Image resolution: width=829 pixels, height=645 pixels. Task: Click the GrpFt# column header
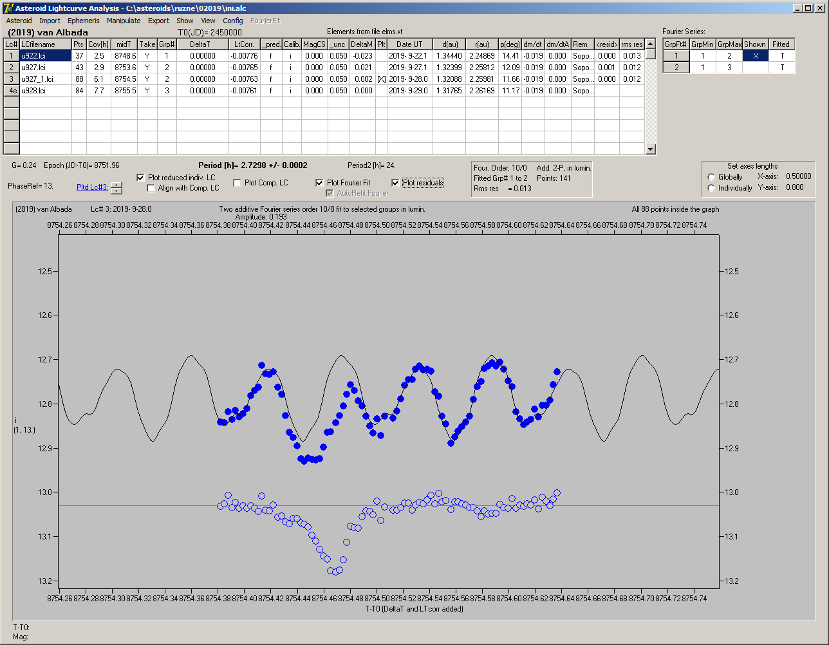676,44
